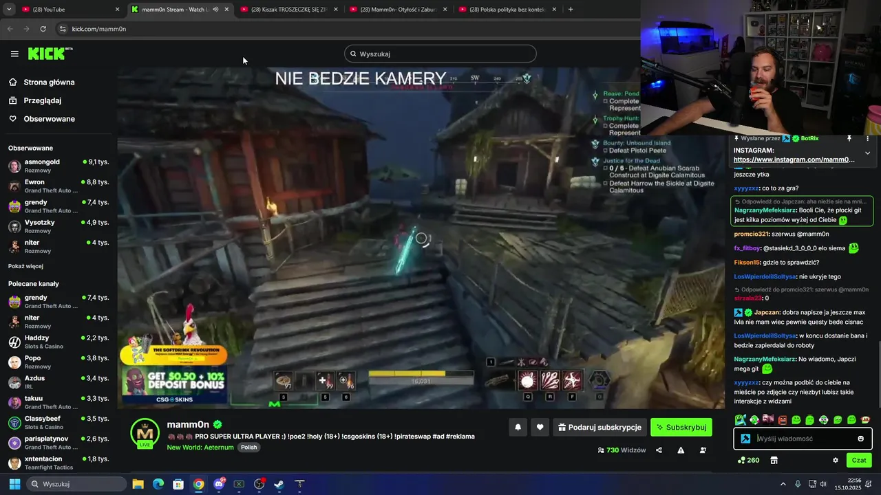Open pinned message options menu
Image resolution: width=881 pixels, height=495 pixels.
(x=868, y=138)
